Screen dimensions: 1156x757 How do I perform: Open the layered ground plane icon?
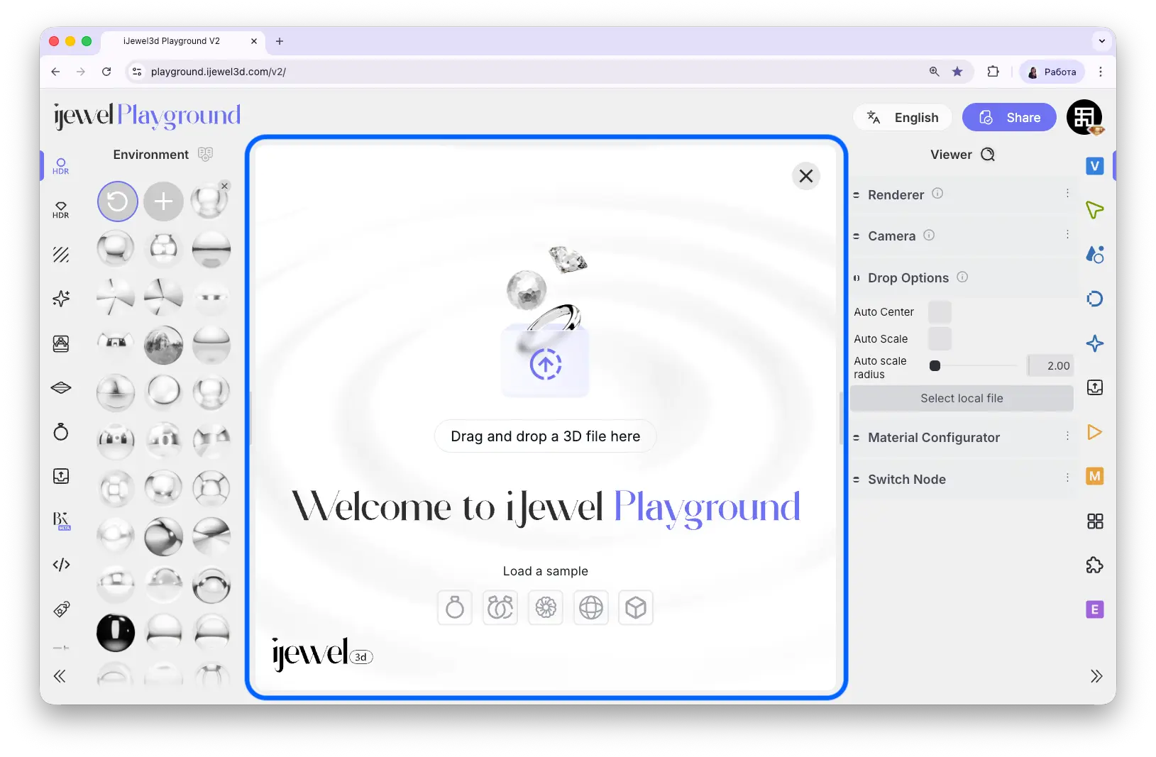61,387
